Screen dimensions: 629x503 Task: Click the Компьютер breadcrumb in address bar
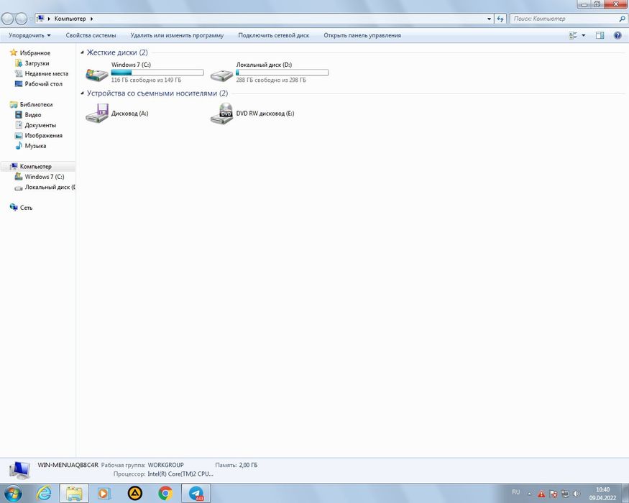[x=70, y=19]
